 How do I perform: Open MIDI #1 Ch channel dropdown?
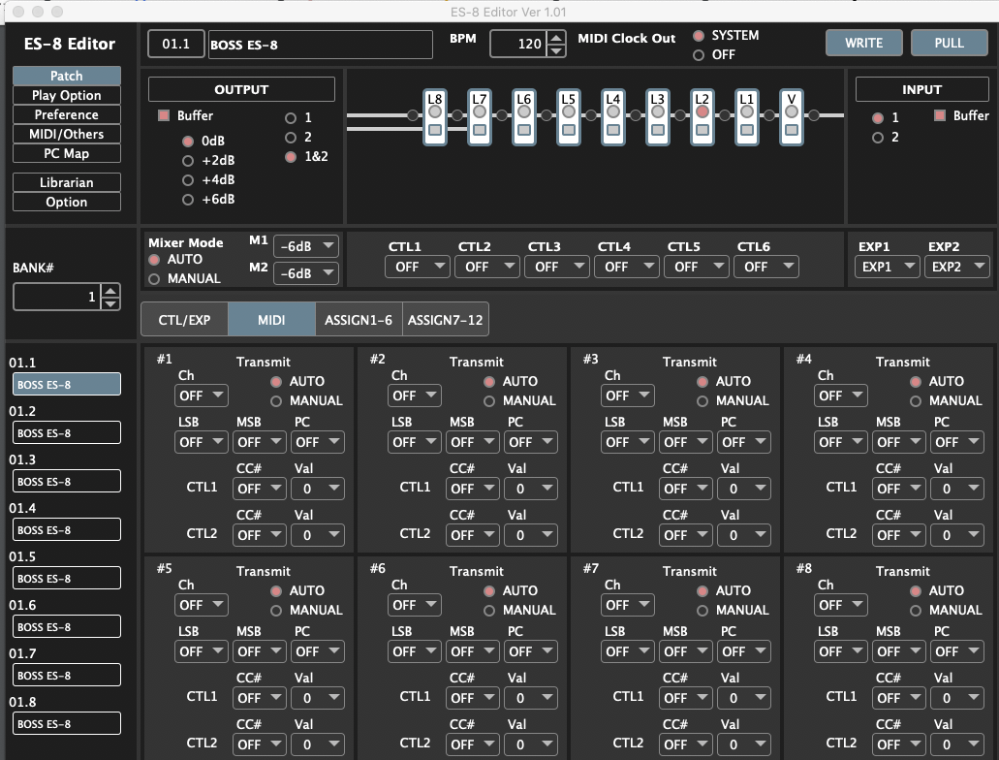pos(202,396)
